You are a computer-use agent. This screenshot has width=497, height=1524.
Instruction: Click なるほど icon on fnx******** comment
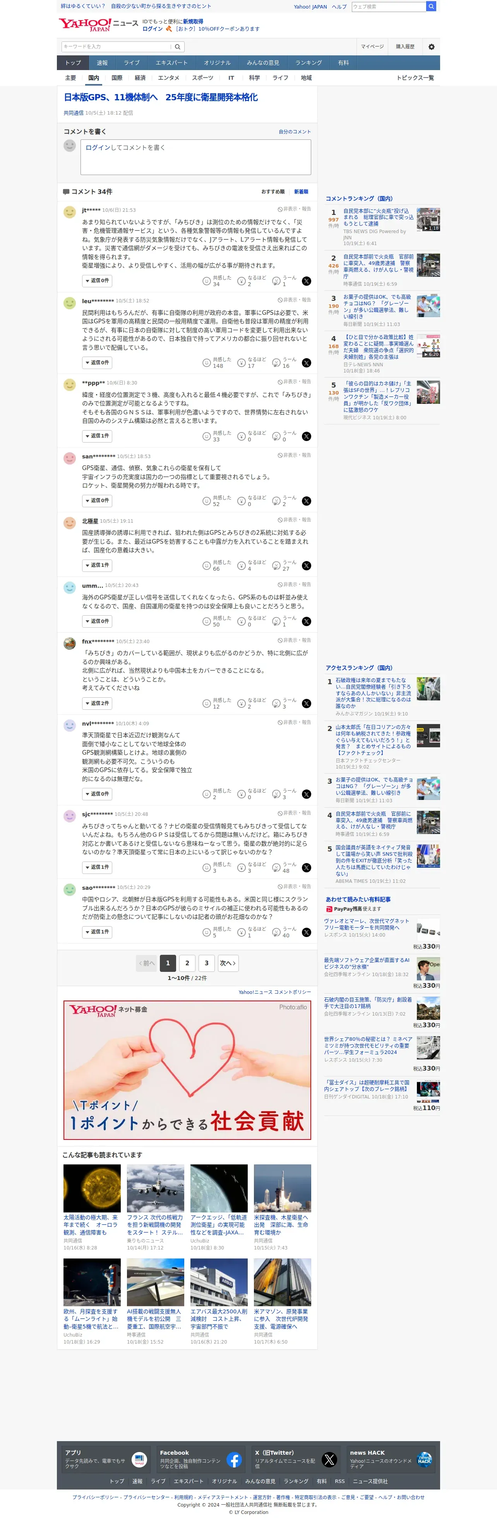click(x=242, y=704)
